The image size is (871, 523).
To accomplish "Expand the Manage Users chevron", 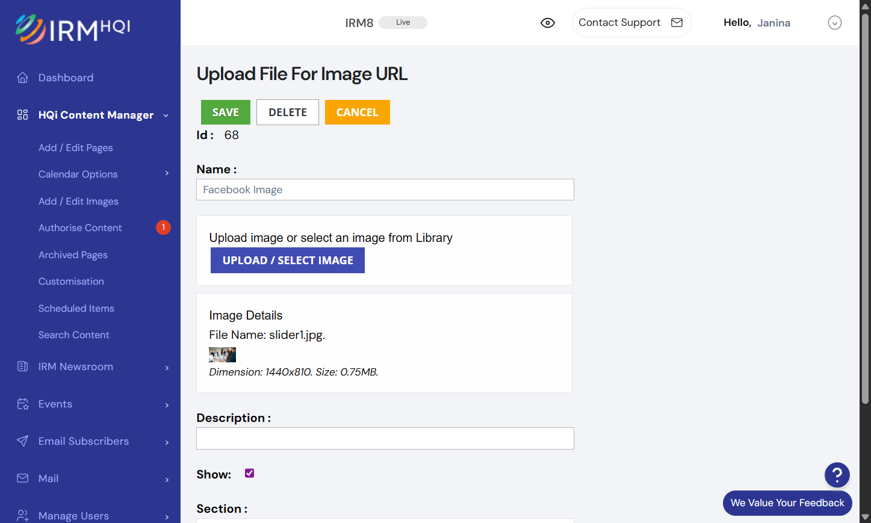I will pos(167,517).
